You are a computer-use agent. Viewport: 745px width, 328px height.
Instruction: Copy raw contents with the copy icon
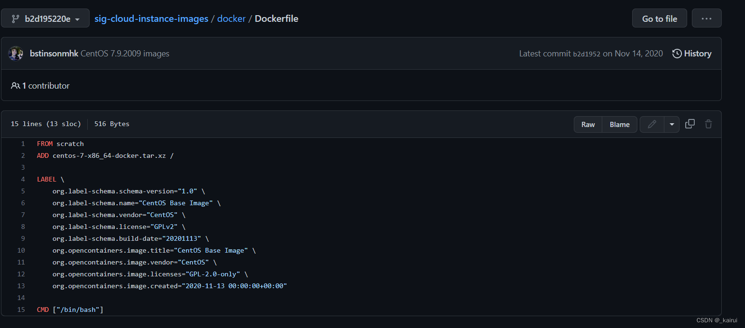(690, 124)
